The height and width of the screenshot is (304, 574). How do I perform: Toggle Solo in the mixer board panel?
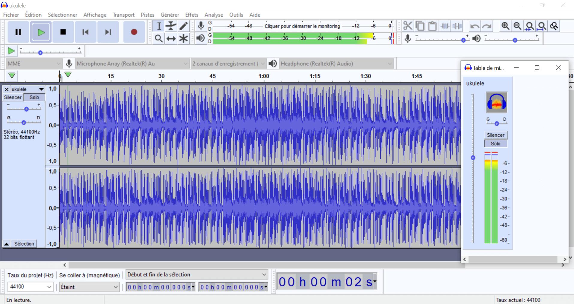coord(496,143)
